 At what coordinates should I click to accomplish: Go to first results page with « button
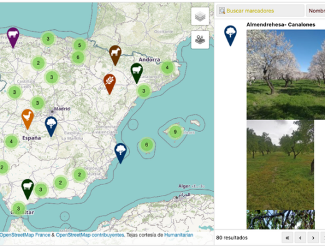coord(287,237)
